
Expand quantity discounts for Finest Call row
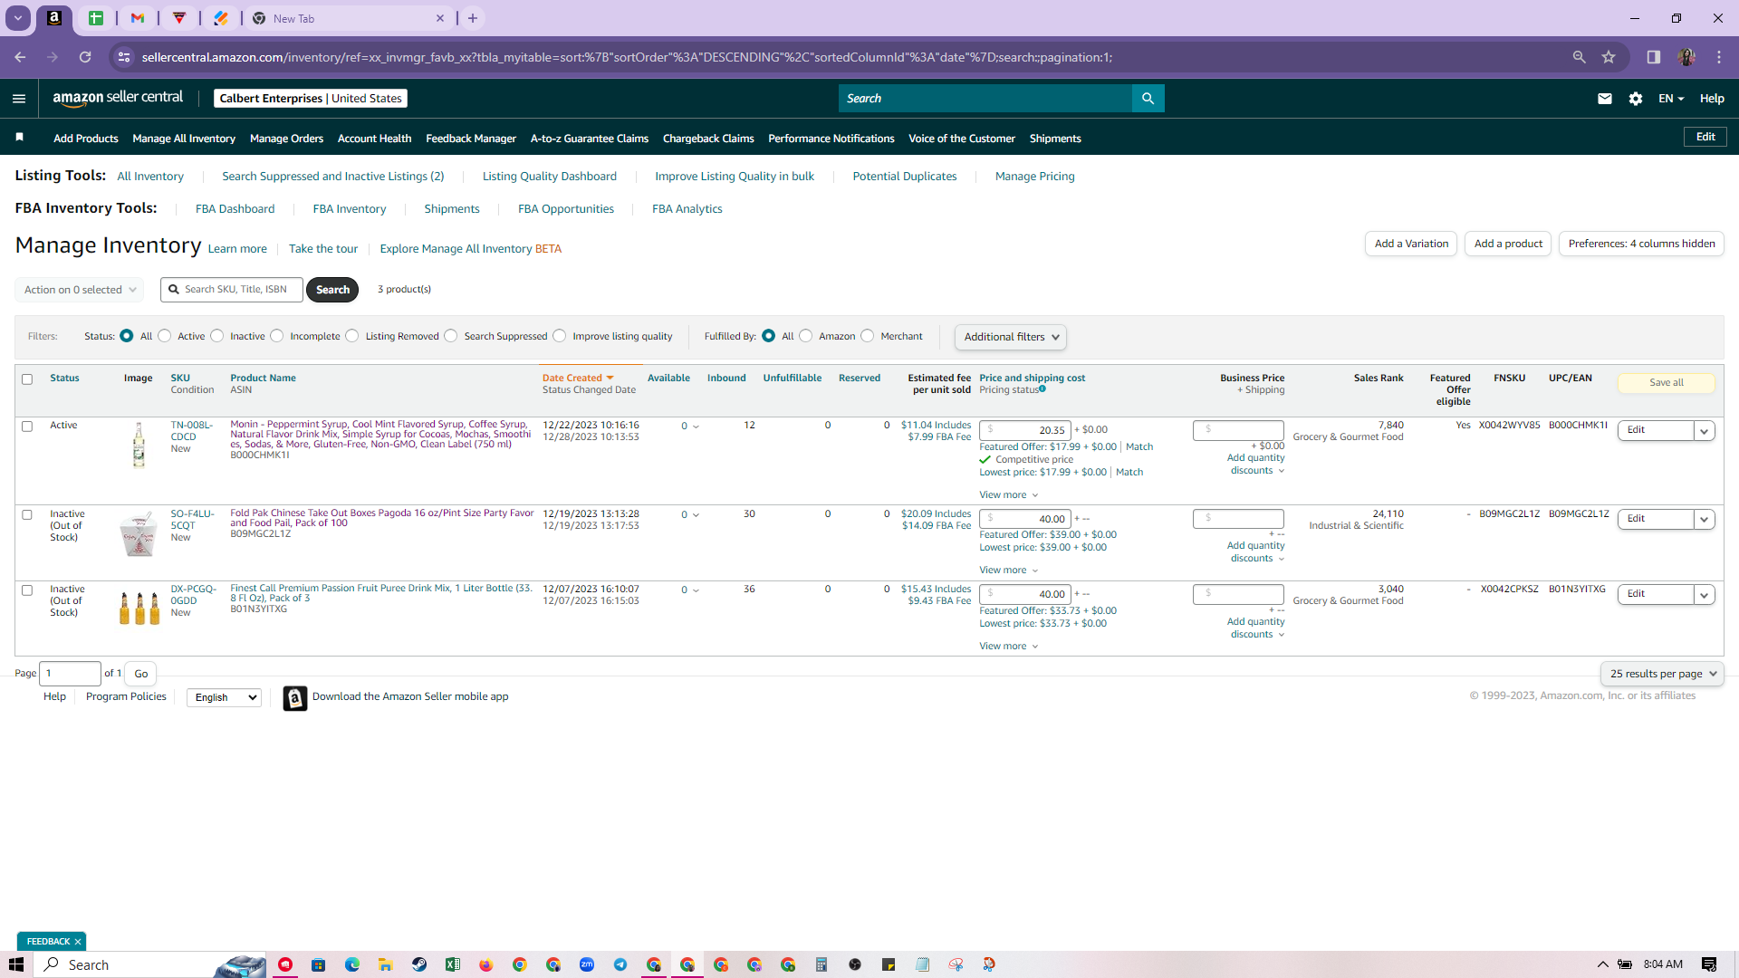(1256, 628)
